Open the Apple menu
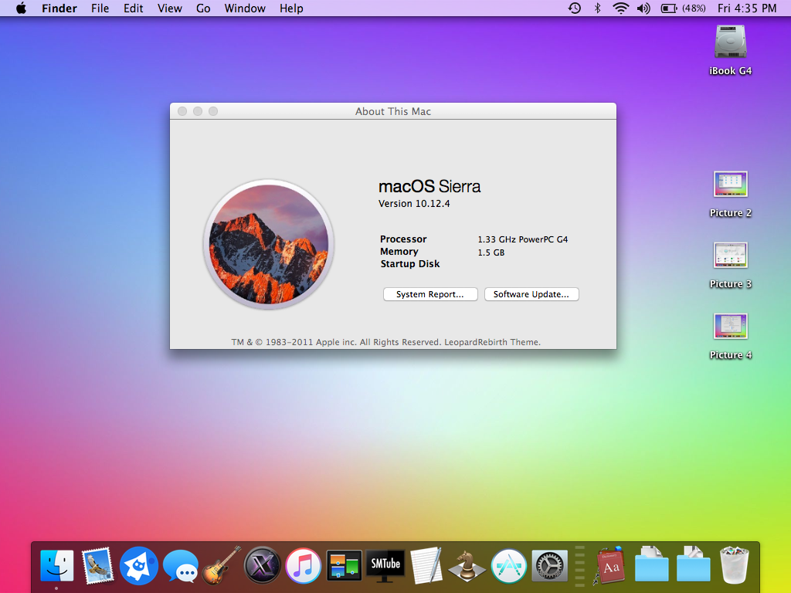The image size is (791, 593). click(21, 8)
